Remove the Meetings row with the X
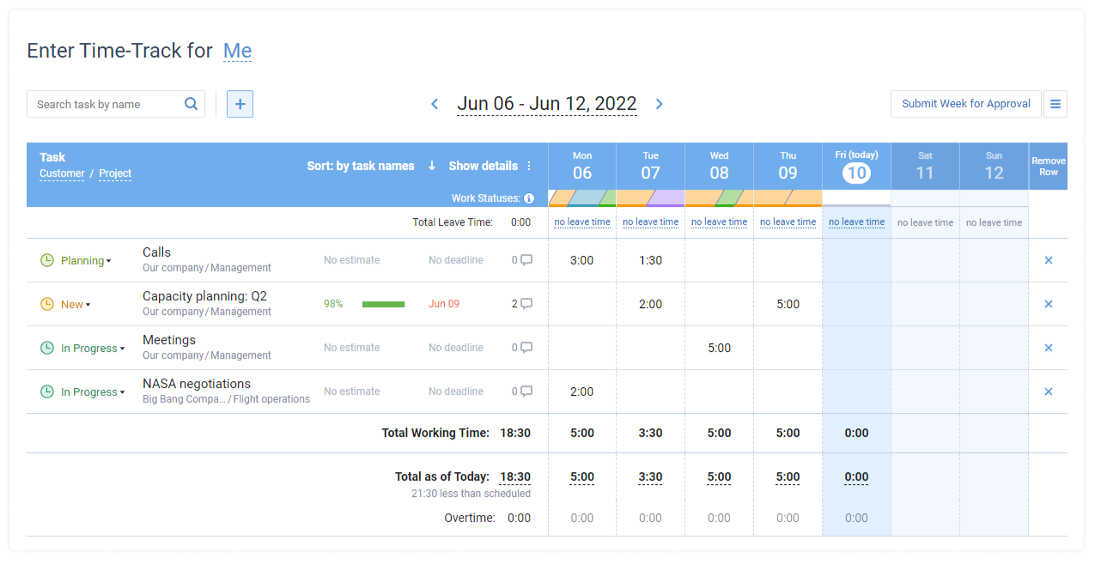This screenshot has width=1095, height=564. (x=1048, y=348)
